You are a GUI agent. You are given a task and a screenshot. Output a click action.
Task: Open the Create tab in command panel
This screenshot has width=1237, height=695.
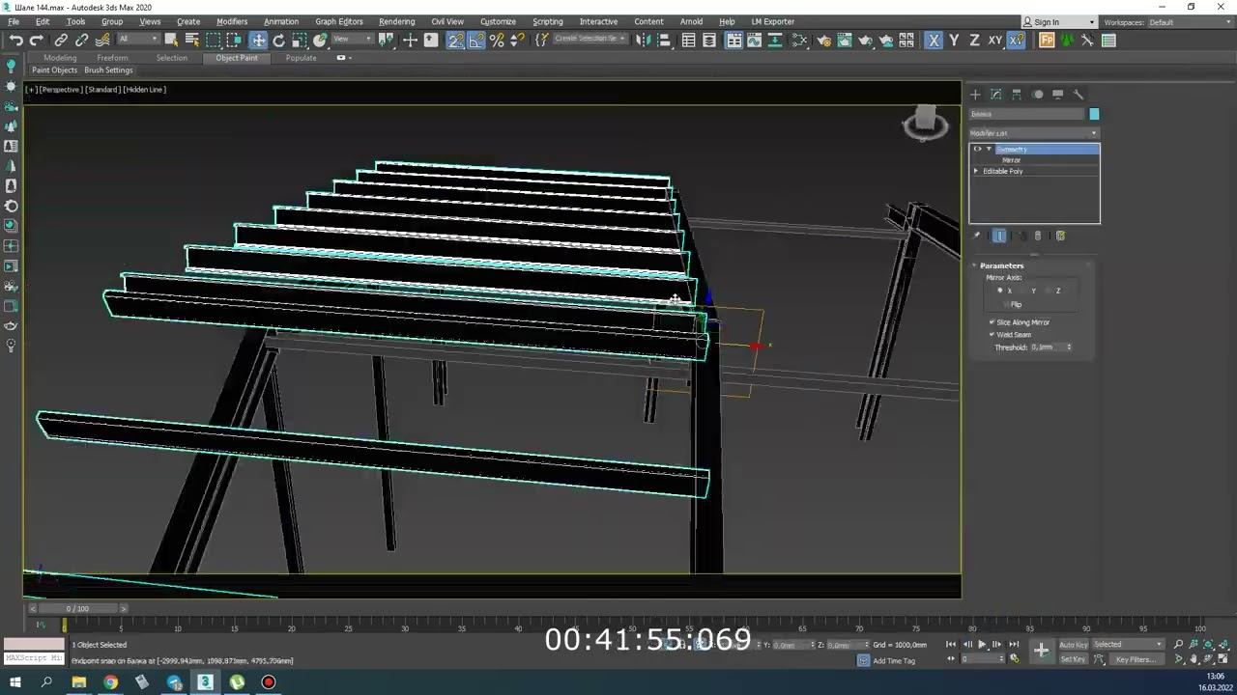point(975,95)
